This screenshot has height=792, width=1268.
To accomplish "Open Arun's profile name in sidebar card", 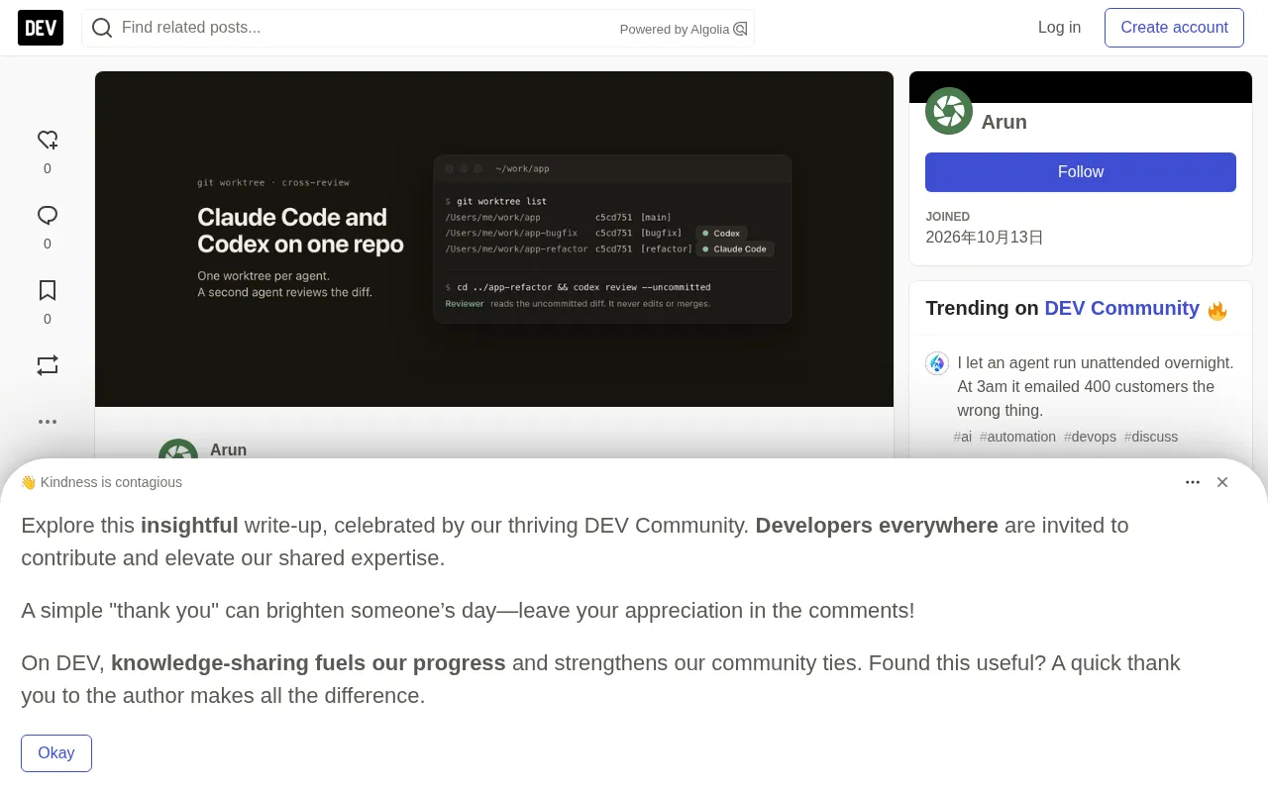I will click(x=1004, y=122).
